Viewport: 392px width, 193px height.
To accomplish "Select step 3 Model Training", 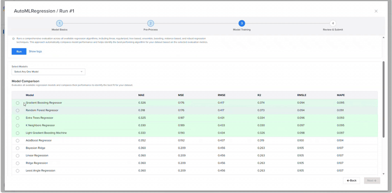I will click(241, 24).
